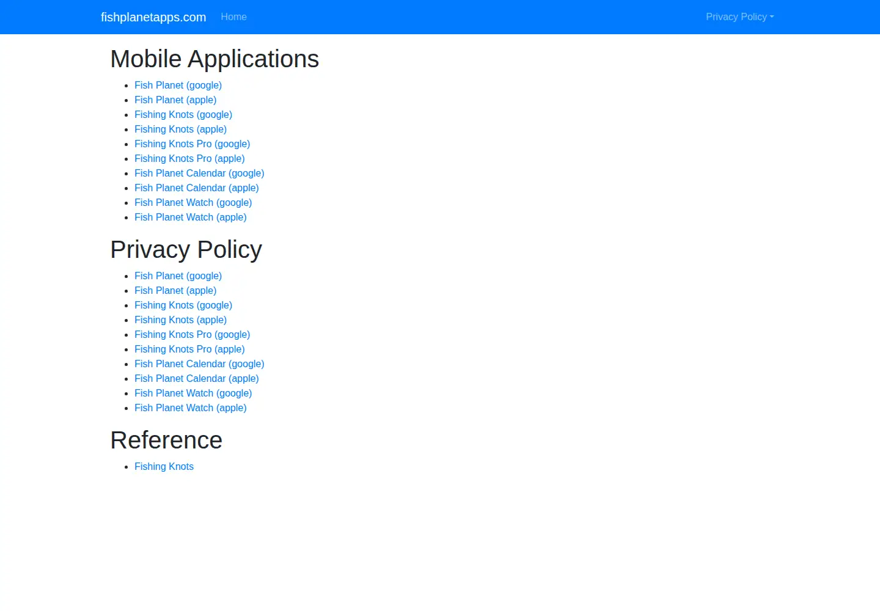Open Fish Planet Watch (google) under Mobile Applications
Viewport: 880px width, 611px height.
pos(193,202)
